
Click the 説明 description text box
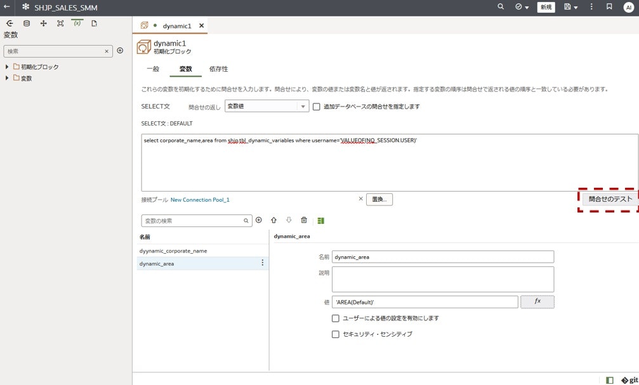coord(443,280)
